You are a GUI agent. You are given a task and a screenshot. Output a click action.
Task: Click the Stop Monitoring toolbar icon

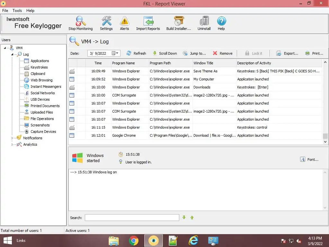point(81,23)
